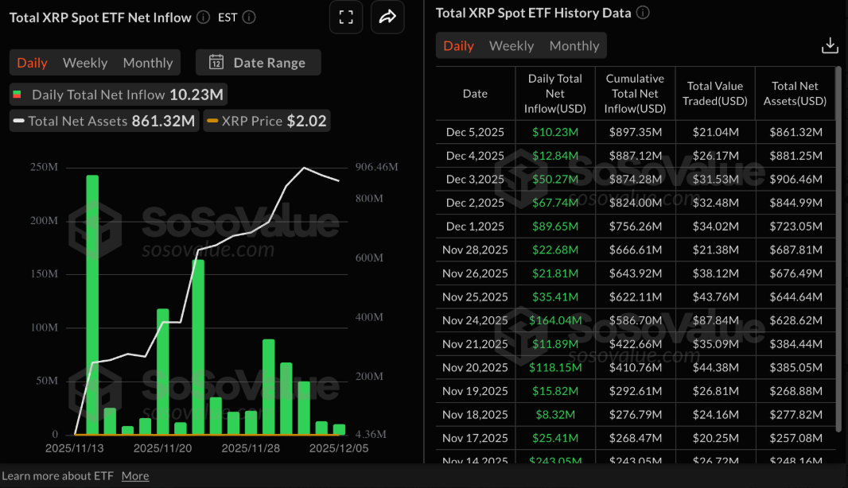
Task: Open the fullscreen view of the chart
Action: pos(346,17)
